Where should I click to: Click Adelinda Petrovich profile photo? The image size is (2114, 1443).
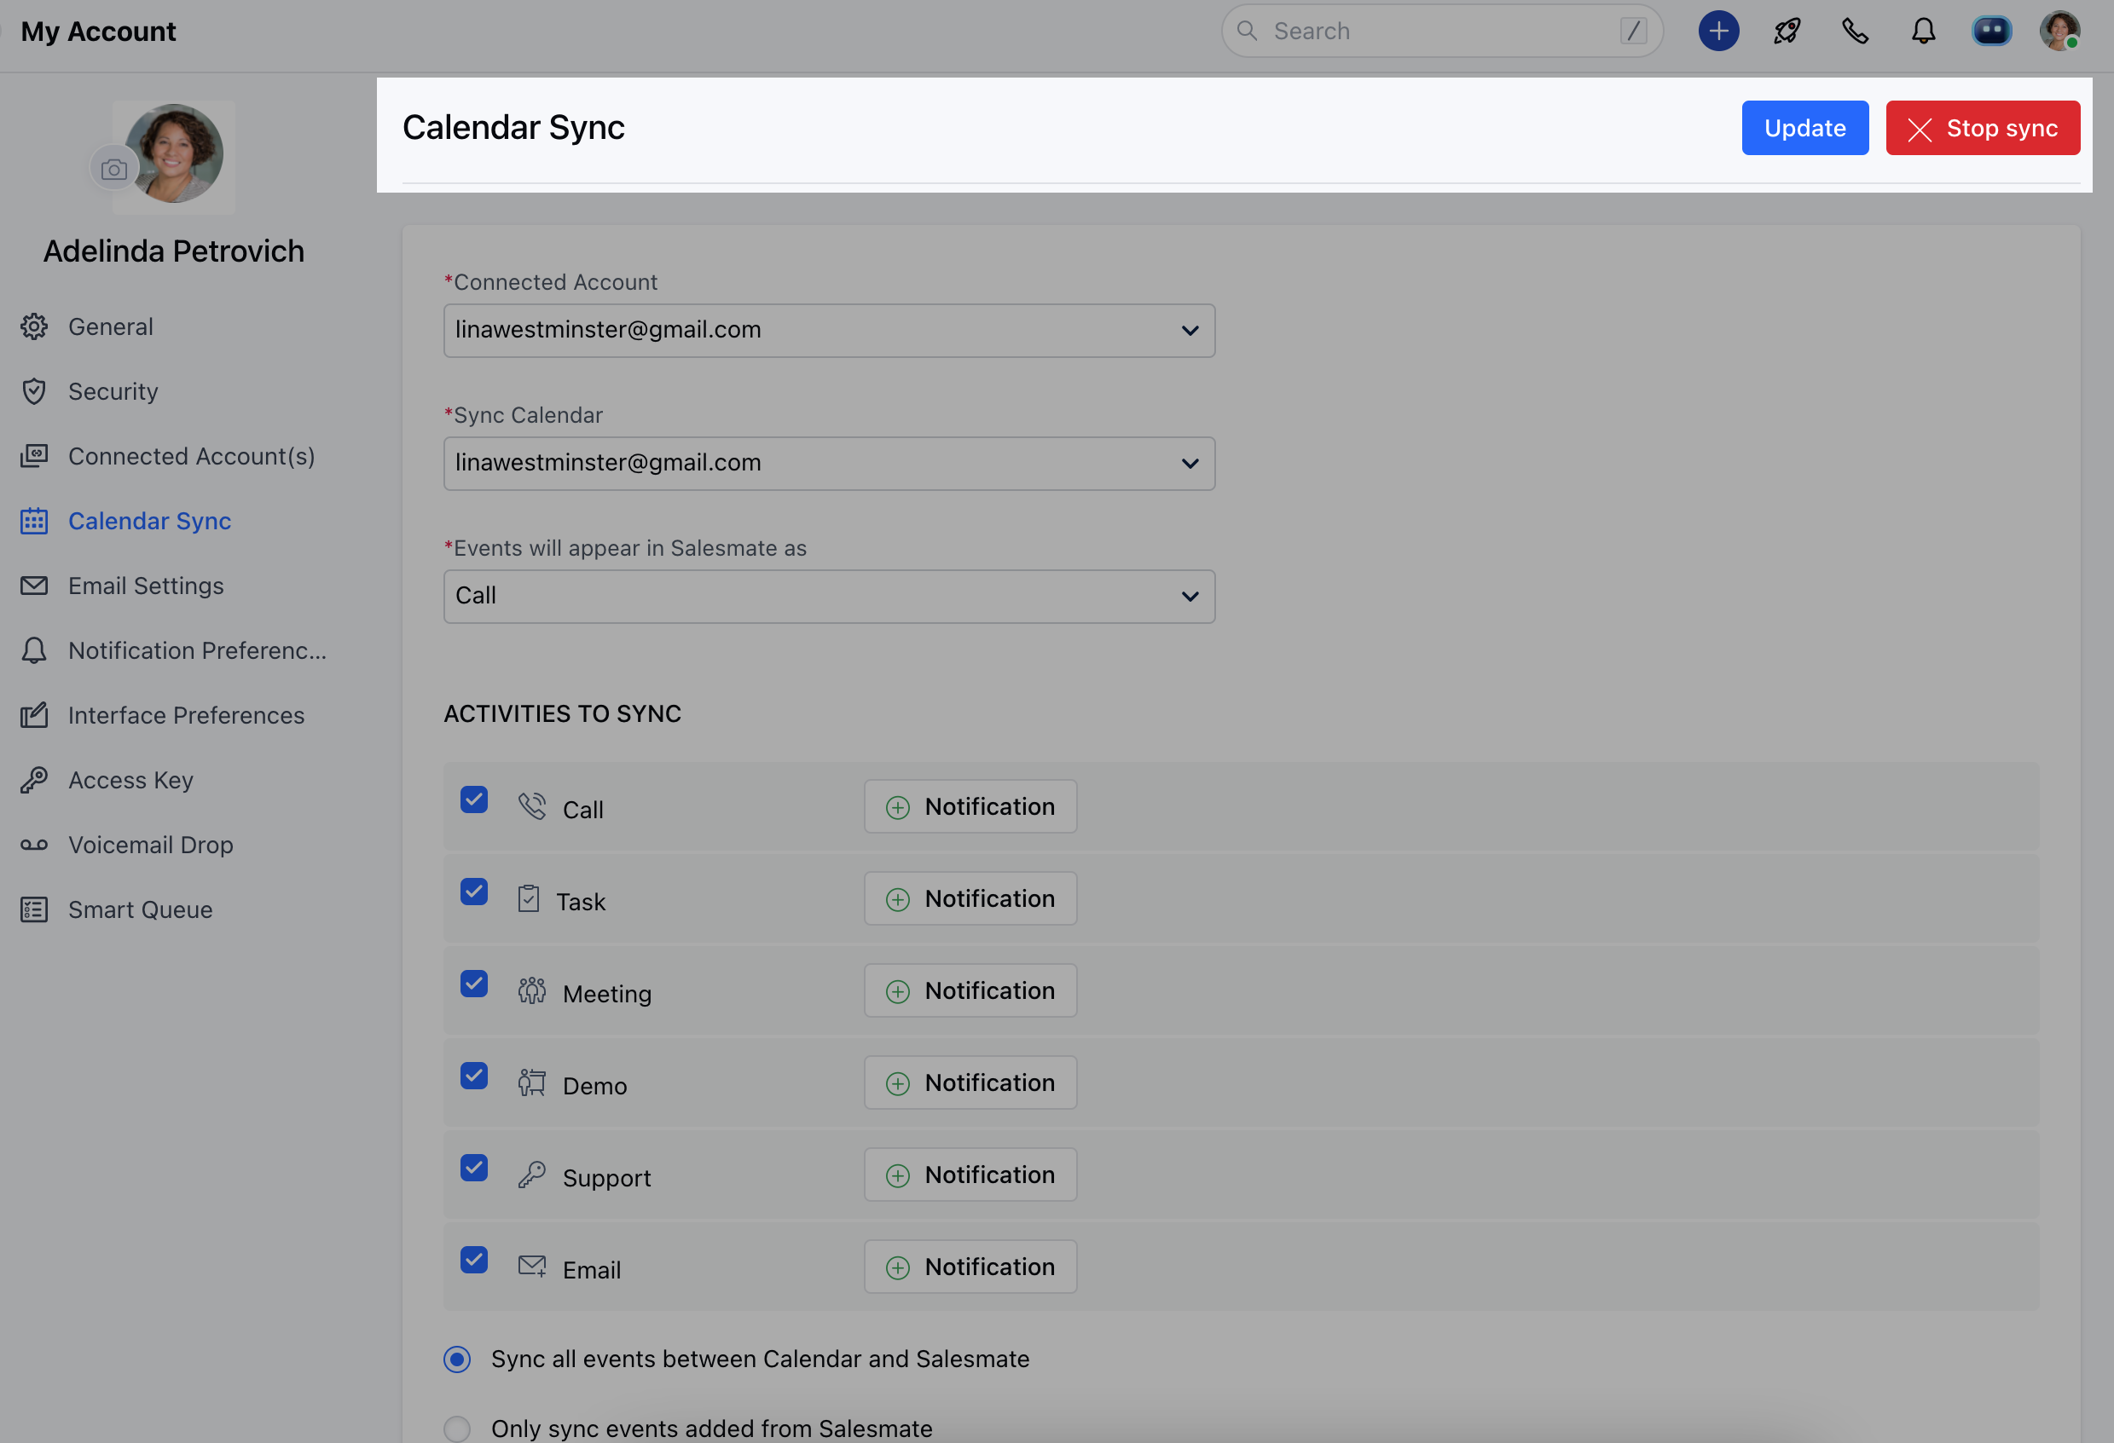[174, 153]
